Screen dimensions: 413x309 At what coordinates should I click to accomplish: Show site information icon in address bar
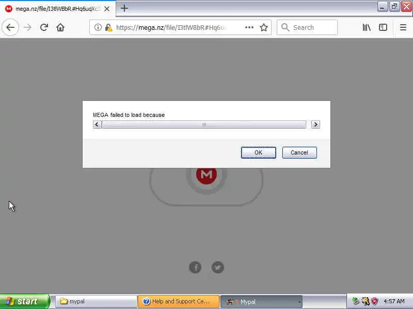point(98,27)
